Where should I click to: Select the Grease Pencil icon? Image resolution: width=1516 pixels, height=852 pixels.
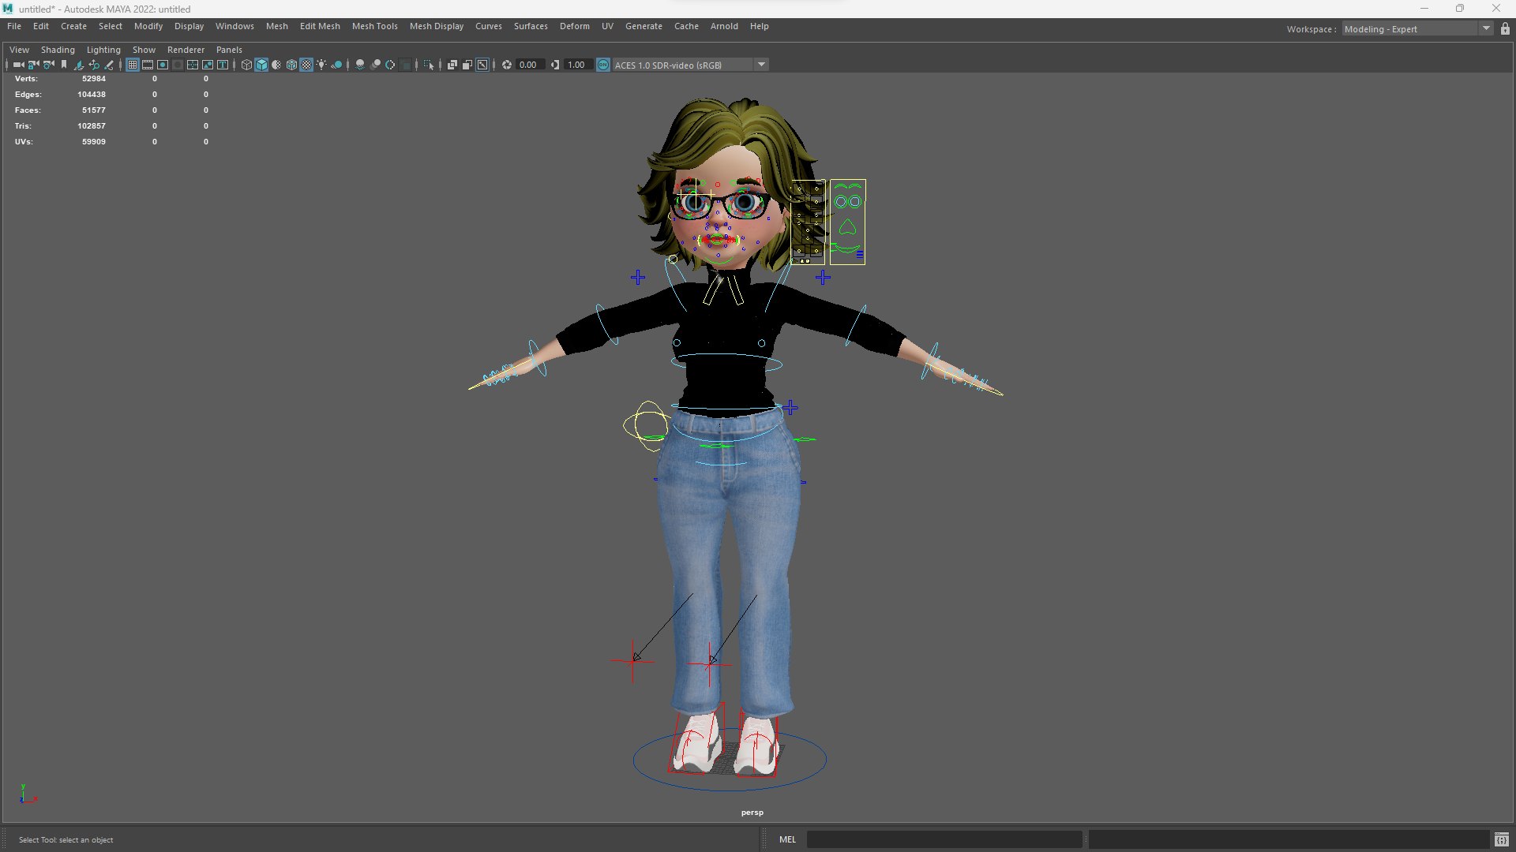109,65
